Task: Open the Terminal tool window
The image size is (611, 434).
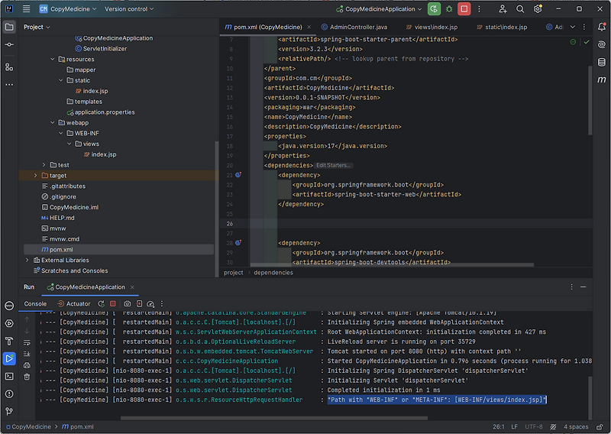Action: (9, 376)
